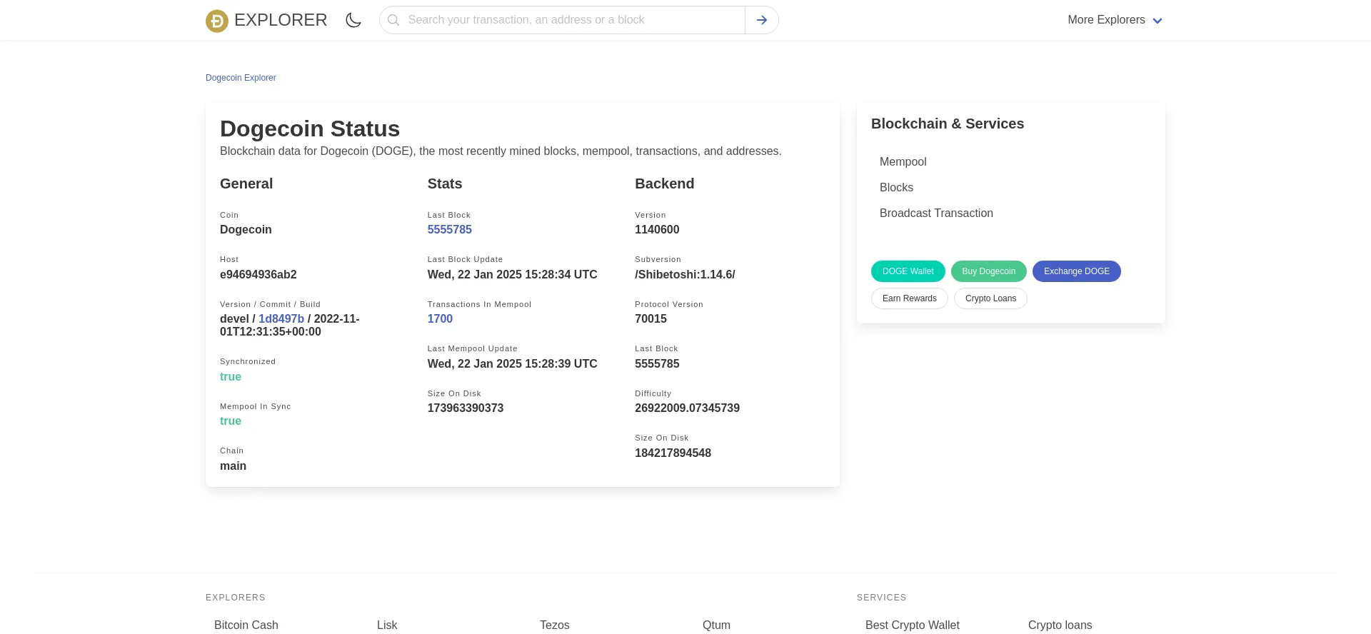Select Coin value Dogecoin
This screenshot has height=634, width=1371.
point(246,229)
